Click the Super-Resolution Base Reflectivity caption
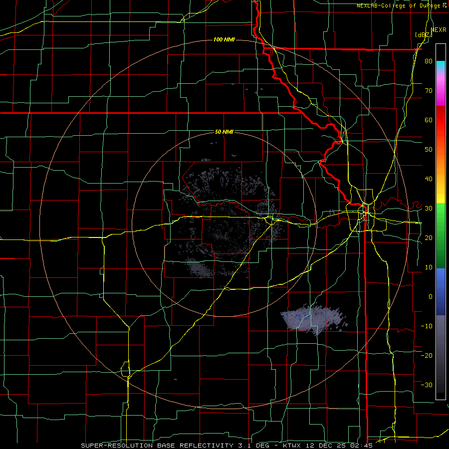449x449 pixels. 157,446
